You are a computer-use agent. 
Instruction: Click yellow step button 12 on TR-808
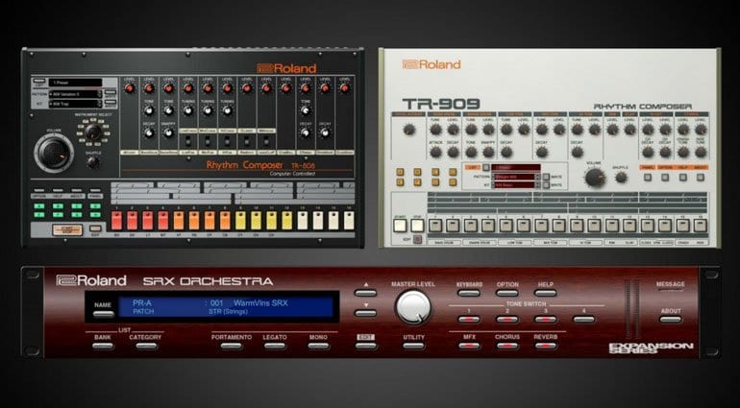click(286, 221)
